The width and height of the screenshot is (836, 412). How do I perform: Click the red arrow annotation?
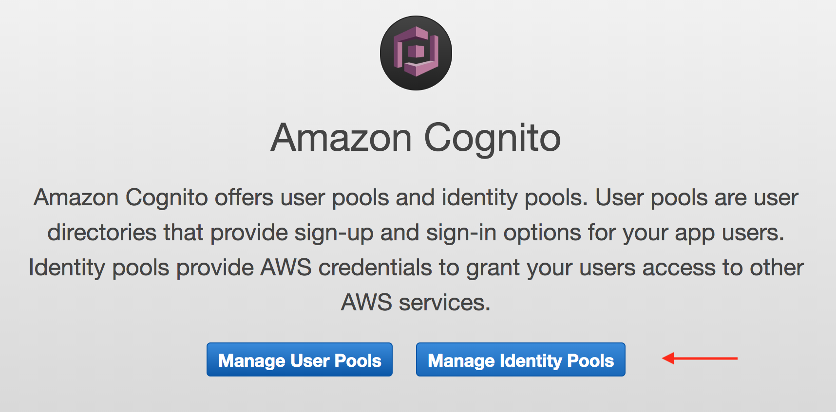(x=700, y=358)
